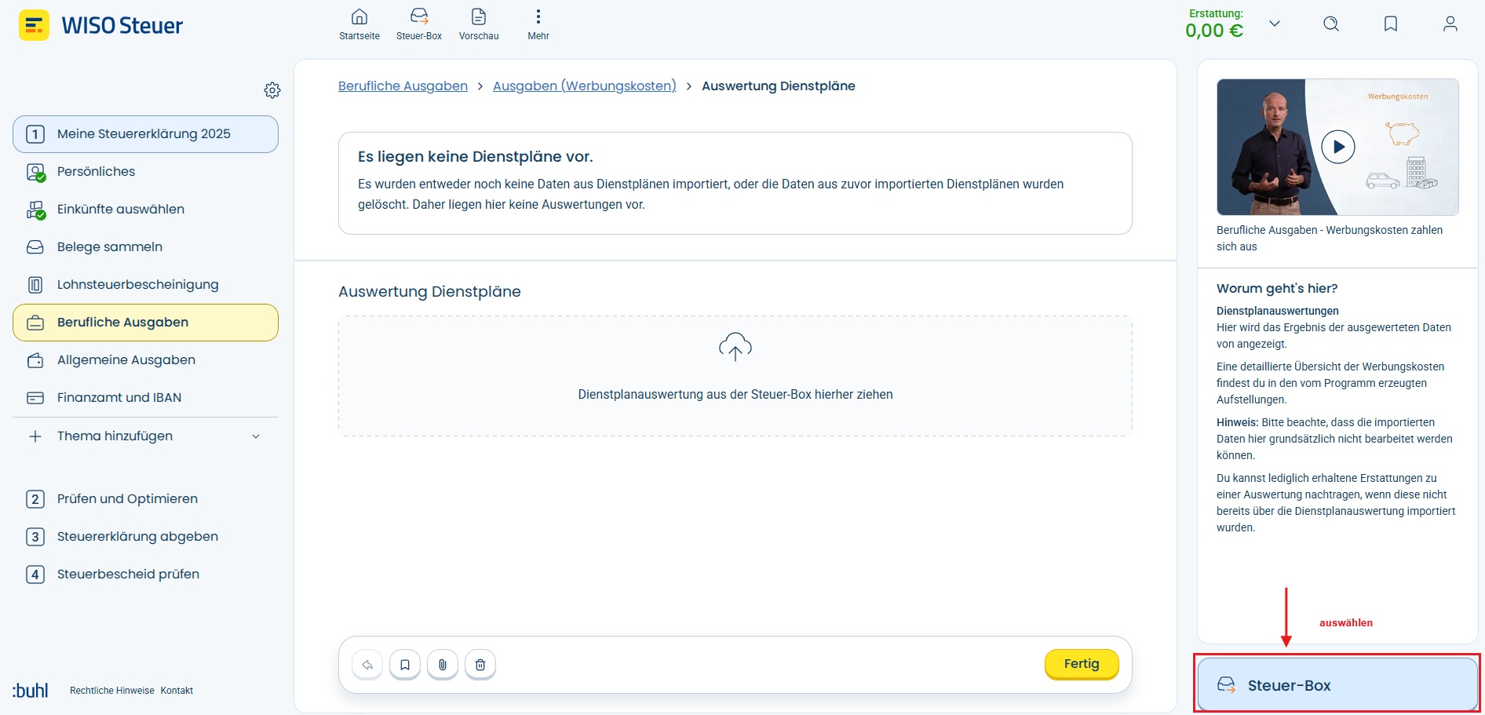Open the Vorschau document preview
This screenshot has height=715, width=1485.
(479, 24)
